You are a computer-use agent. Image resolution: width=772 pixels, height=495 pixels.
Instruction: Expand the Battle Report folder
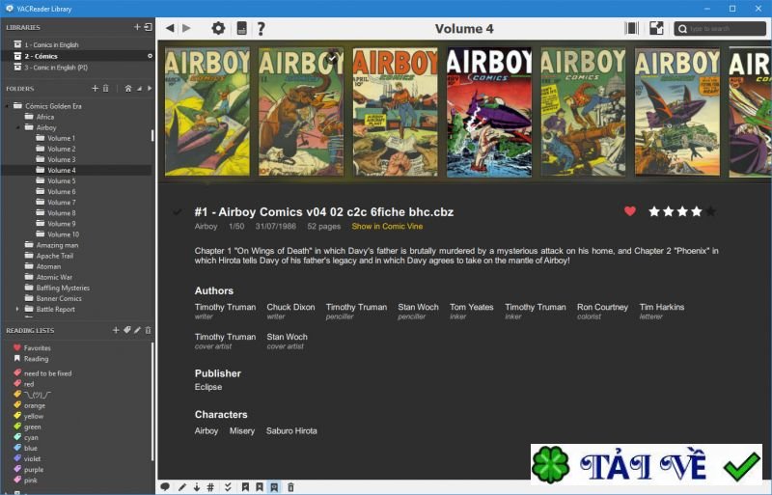(17, 309)
